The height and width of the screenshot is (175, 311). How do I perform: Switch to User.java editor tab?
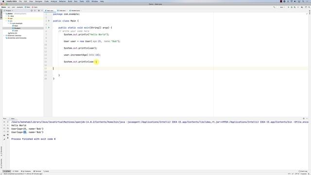click(62, 11)
